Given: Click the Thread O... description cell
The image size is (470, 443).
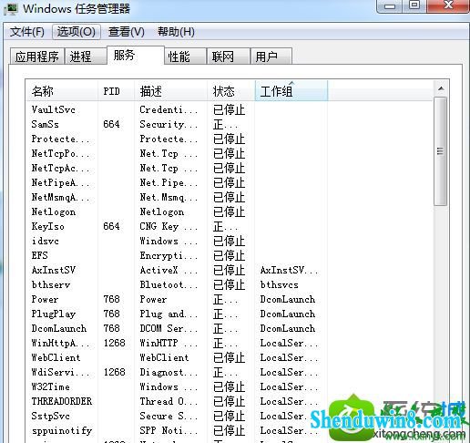Looking at the screenshot, I should [169, 401].
